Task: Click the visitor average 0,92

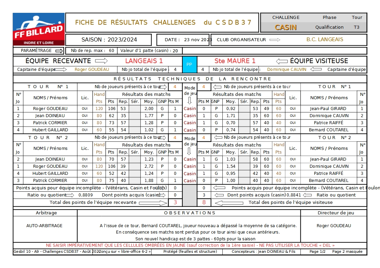Action: pyautogui.click(x=231, y=109)
